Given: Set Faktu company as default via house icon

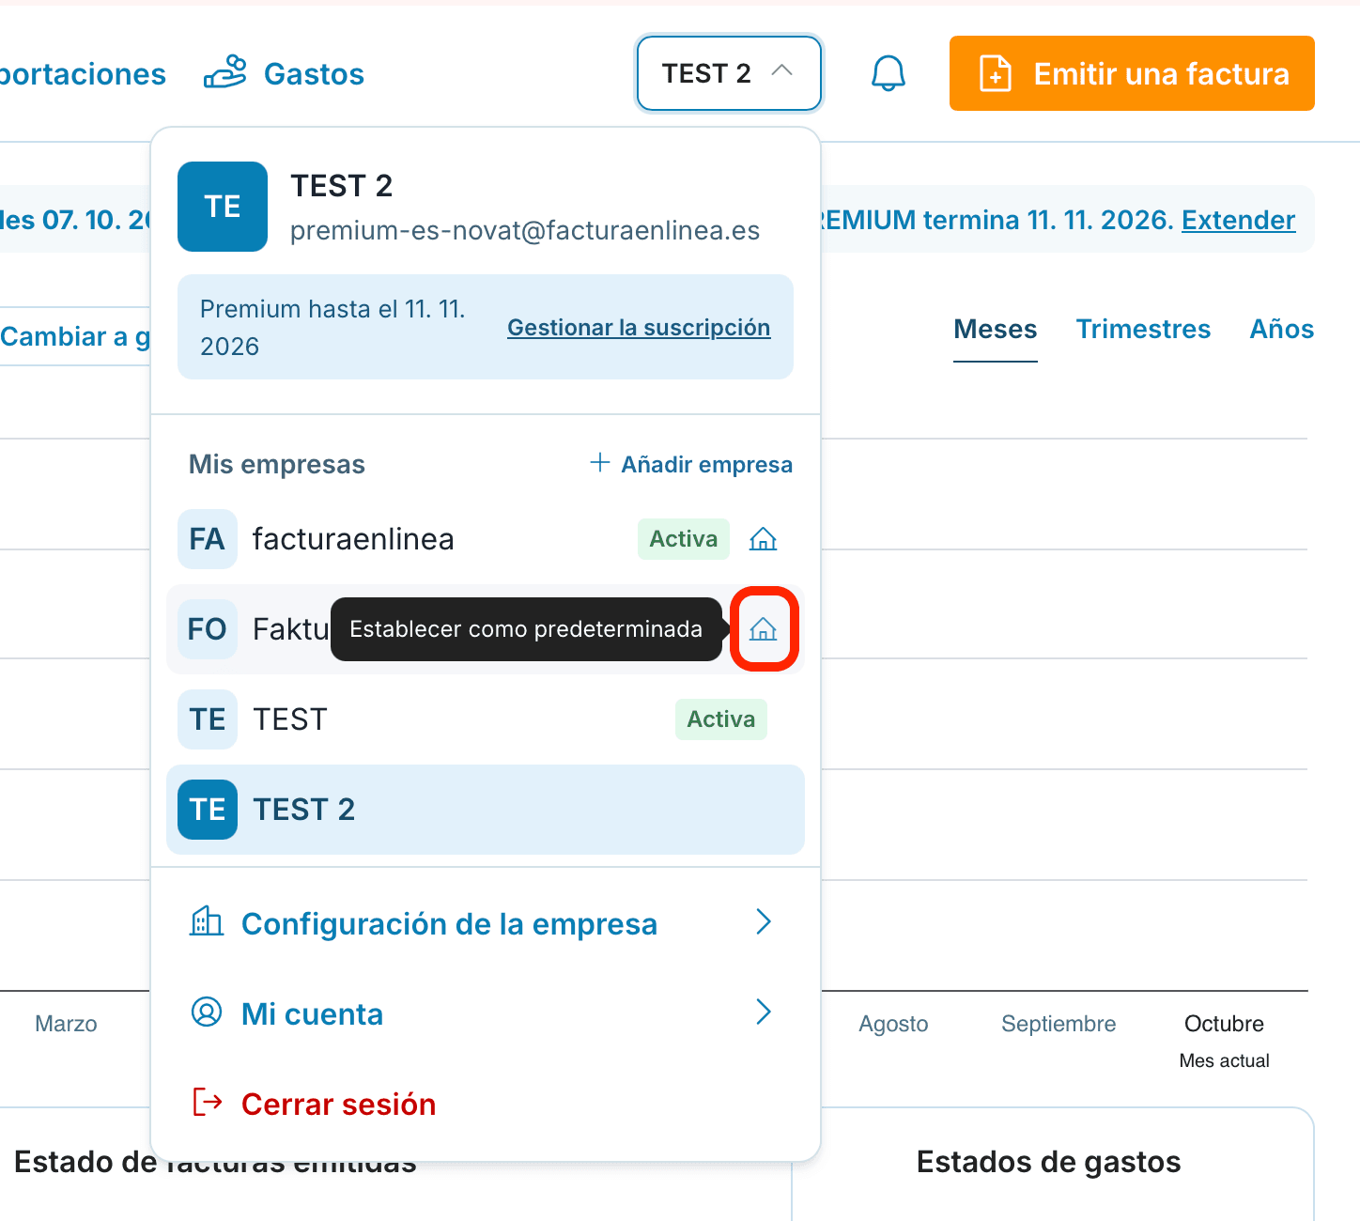Looking at the screenshot, I should [763, 629].
